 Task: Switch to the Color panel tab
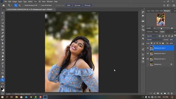[148, 11]
